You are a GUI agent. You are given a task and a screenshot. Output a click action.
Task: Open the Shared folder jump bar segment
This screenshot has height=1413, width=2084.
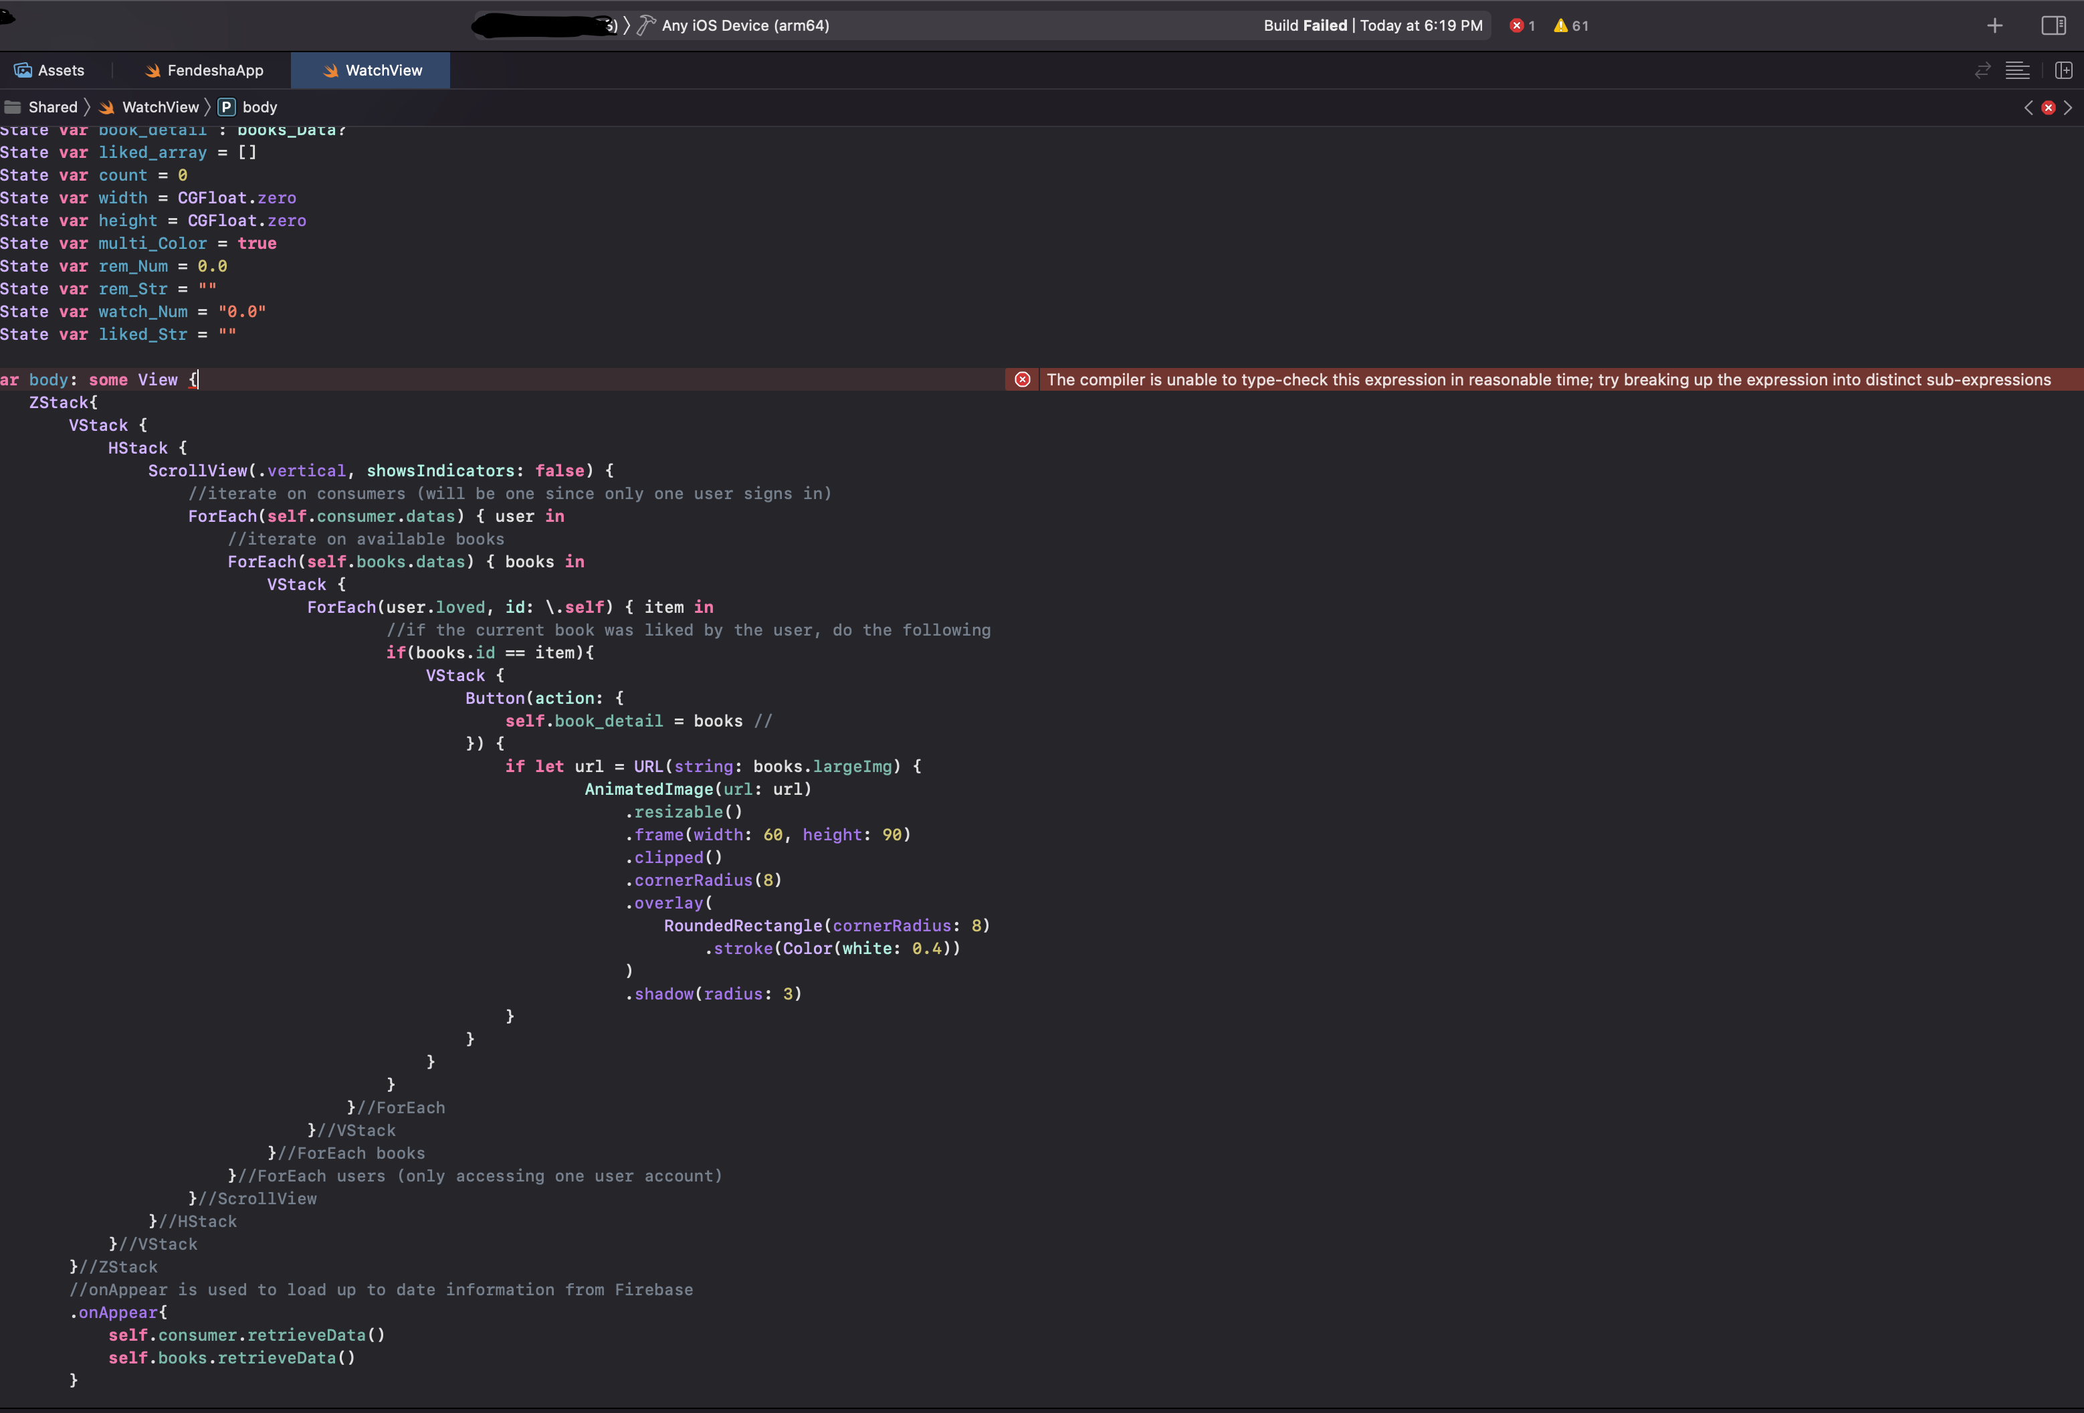click(41, 108)
